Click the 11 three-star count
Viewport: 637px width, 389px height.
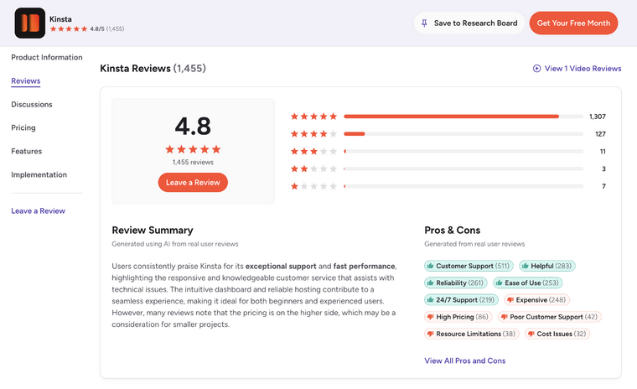(x=603, y=152)
